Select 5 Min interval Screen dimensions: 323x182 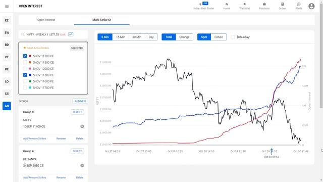105,37
